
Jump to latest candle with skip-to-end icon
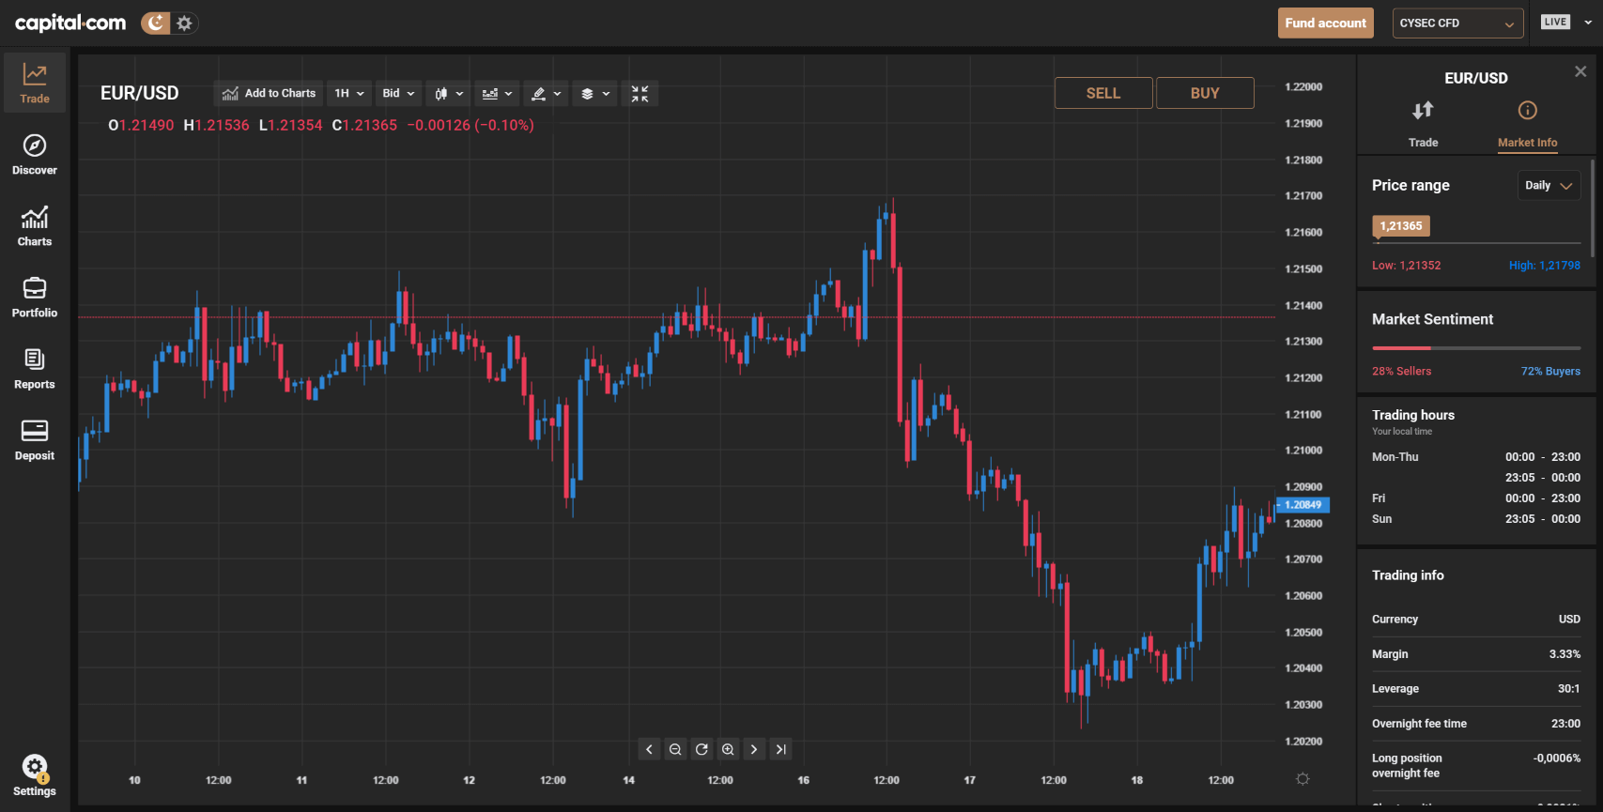(x=780, y=749)
